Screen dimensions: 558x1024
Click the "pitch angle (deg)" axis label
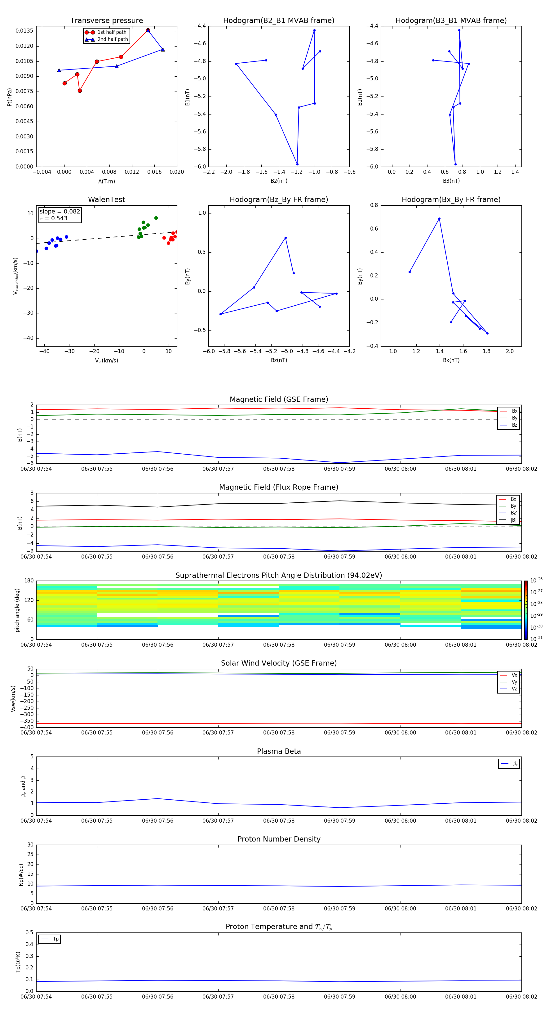pyautogui.click(x=17, y=610)
